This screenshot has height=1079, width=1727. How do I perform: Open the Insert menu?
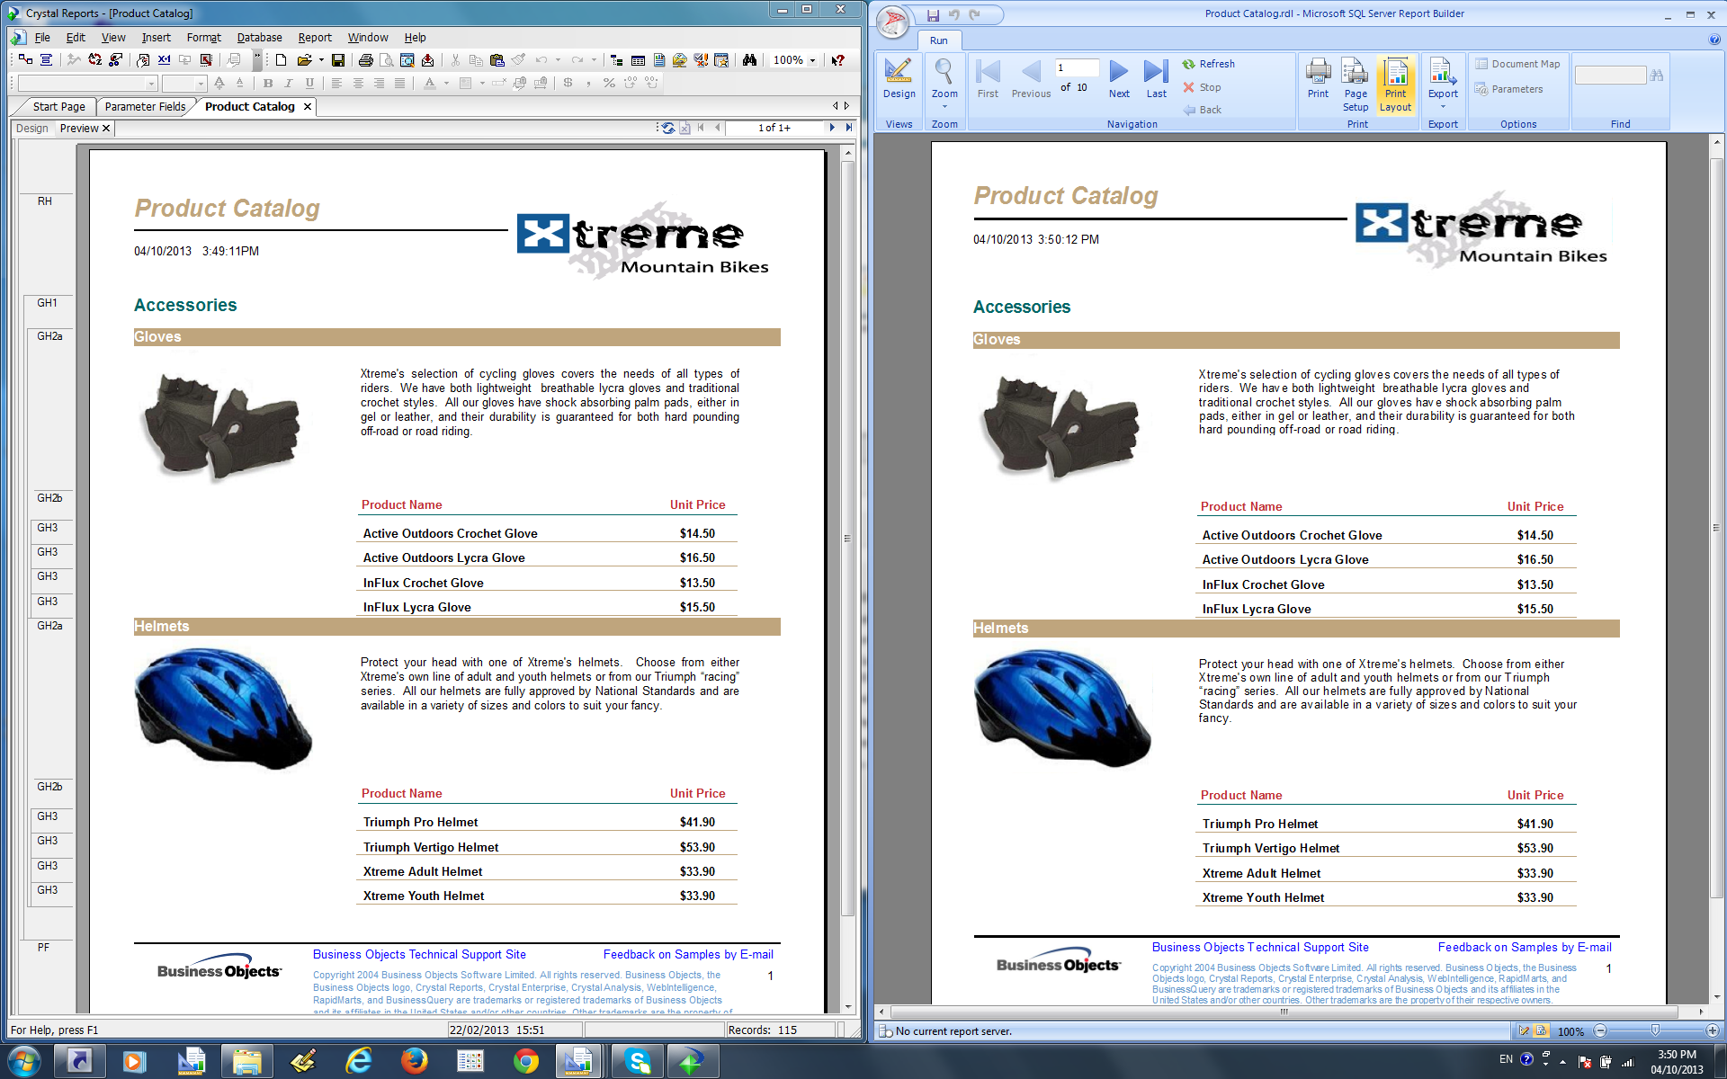156,37
